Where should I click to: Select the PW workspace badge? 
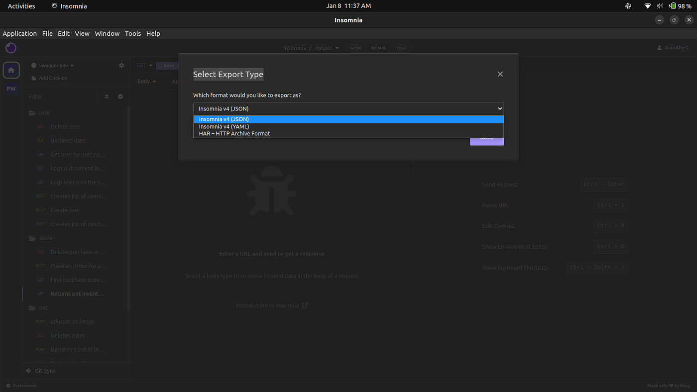click(11, 89)
